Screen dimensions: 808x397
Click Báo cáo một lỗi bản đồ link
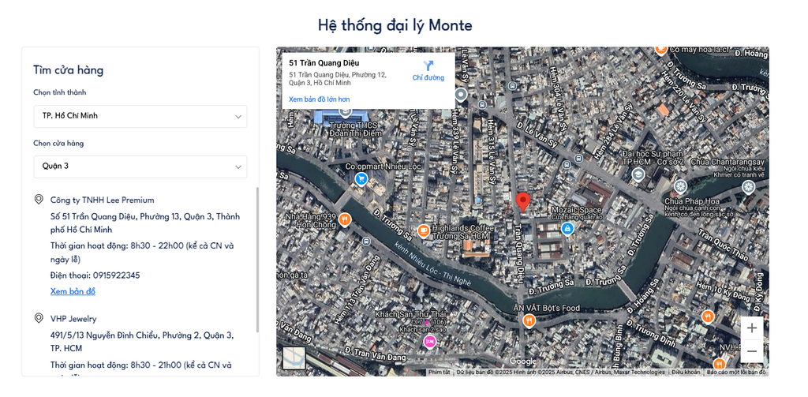(736, 373)
